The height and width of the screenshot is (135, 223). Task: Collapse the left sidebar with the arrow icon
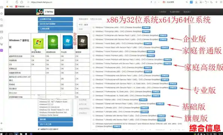click(x=2, y=129)
